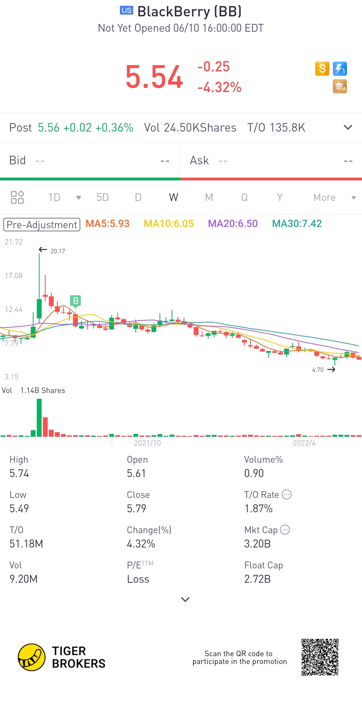Tap the 2022/4 date axis label
362x703 pixels.
(304, 443)
